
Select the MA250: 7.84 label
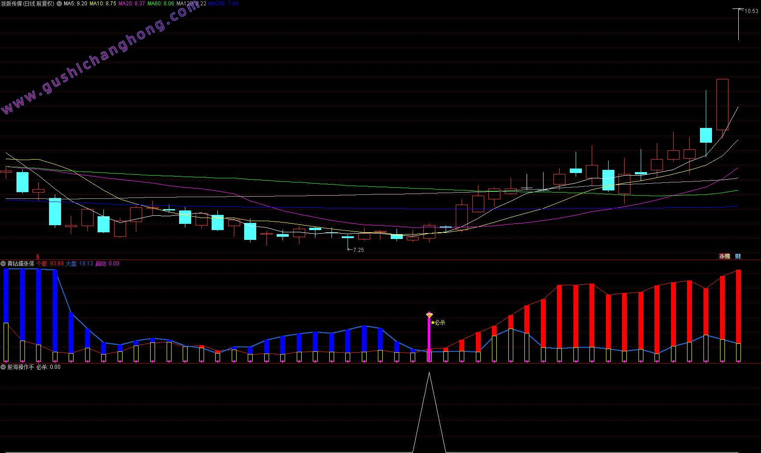(224, 4)
